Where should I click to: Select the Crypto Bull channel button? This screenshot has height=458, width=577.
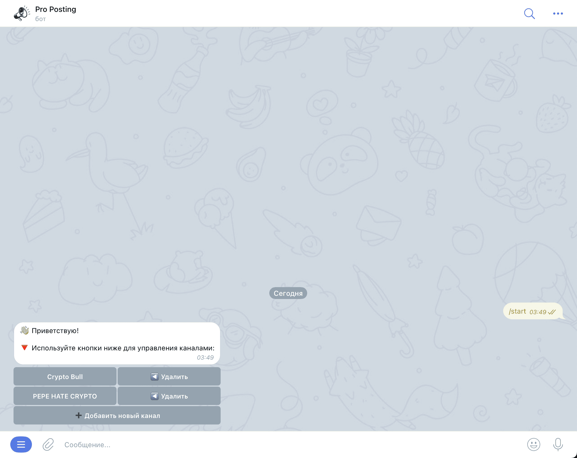(x=65, y=376)
